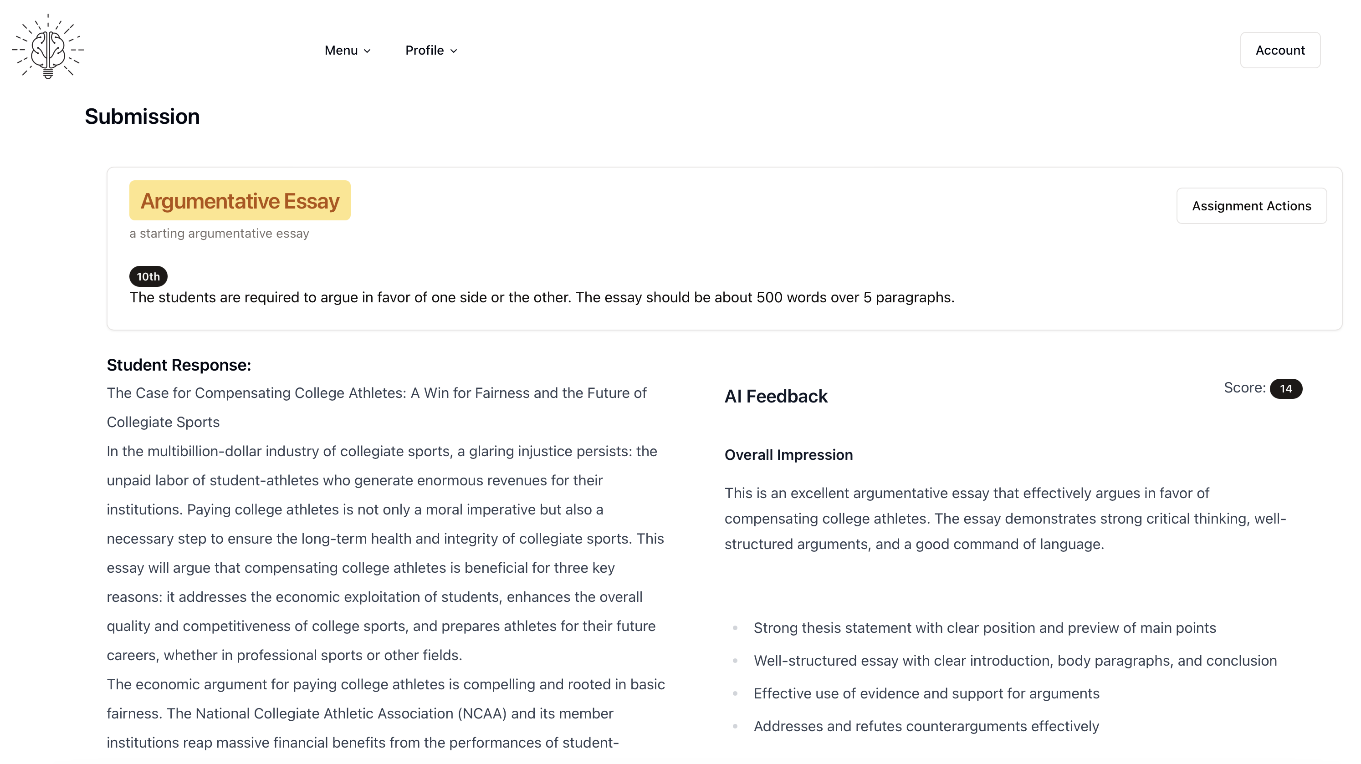The image size is (1361, 764).
Task: Open the Assignment Actions button
Action: [x=1251, y=206]
